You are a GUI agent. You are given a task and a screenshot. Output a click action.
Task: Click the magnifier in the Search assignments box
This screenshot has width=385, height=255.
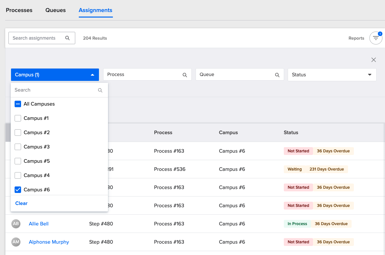67,38
